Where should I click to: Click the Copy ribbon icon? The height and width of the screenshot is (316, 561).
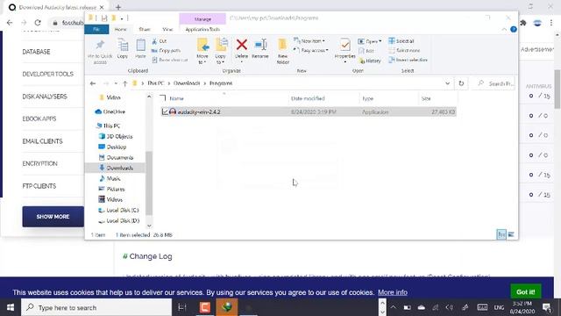[x=123, y=48]
